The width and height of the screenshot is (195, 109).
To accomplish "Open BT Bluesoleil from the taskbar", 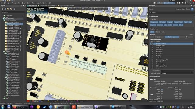I will coord(118,107).
